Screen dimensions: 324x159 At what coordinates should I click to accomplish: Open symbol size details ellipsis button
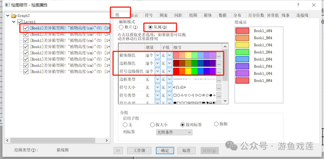[x=219, y=87]
